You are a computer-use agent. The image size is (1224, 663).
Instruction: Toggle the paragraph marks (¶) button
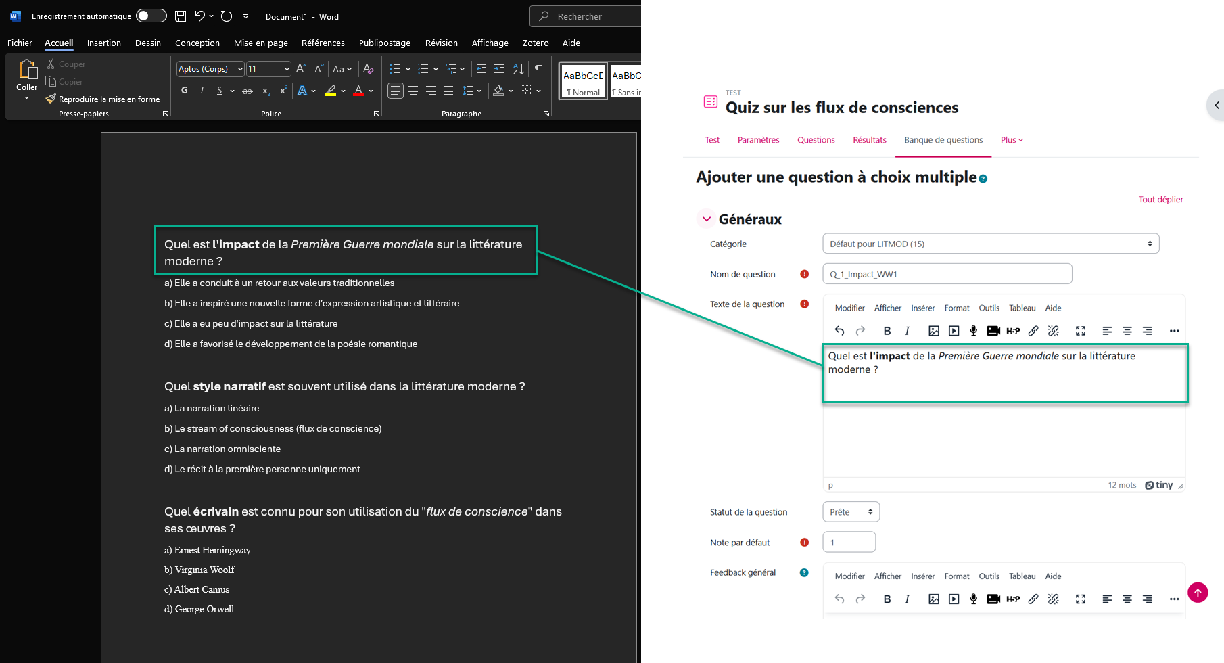(x=538, y=69)
